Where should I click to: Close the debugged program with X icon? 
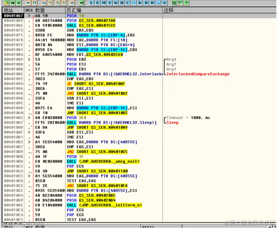[19, 3]
